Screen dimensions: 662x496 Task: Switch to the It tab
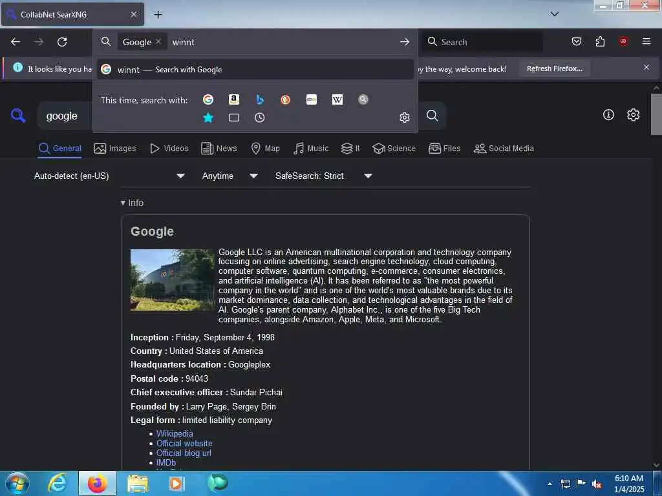[x=350, y=149]
